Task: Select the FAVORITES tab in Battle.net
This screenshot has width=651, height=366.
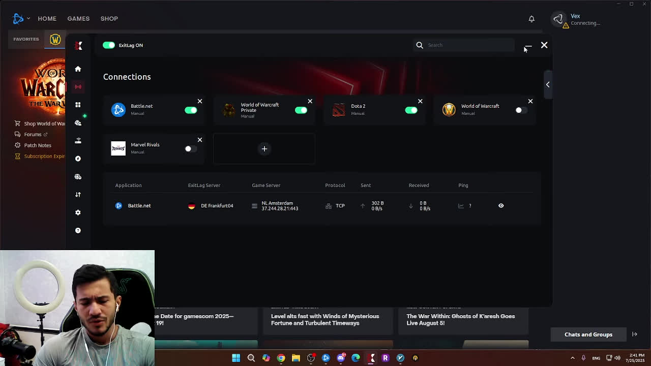Action: pyautogui.click(x=26, y=39)
